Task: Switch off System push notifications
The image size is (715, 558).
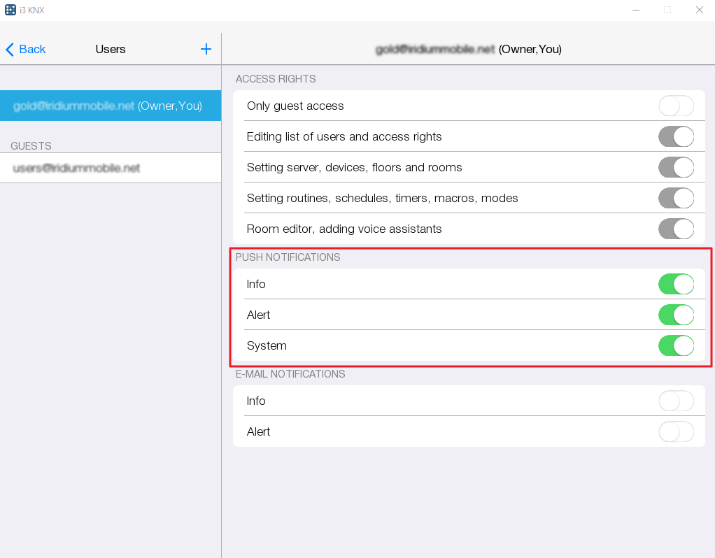Action: tap(676, 346)
